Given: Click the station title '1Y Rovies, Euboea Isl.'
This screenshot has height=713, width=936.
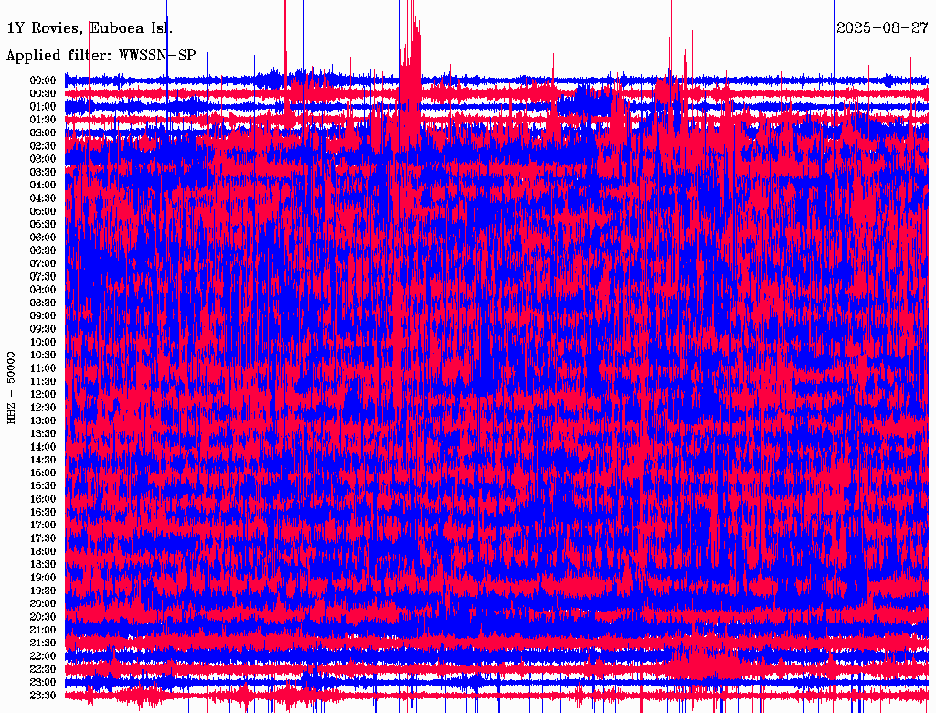Looking at the screenshot, I should pos(90,27).
